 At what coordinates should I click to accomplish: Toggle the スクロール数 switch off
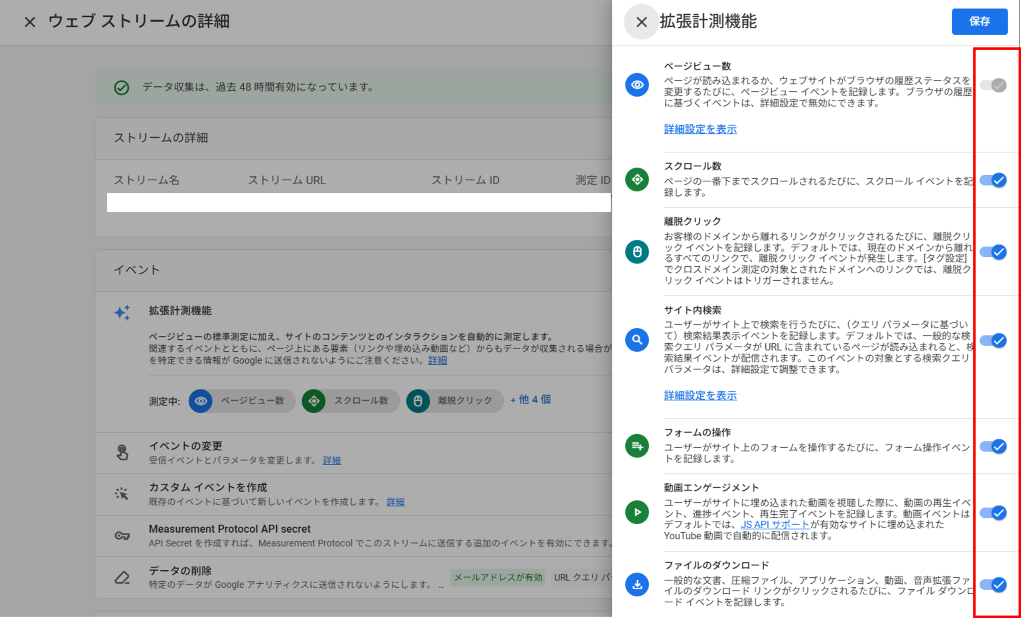pyautogui.click(x=993, y=180)
